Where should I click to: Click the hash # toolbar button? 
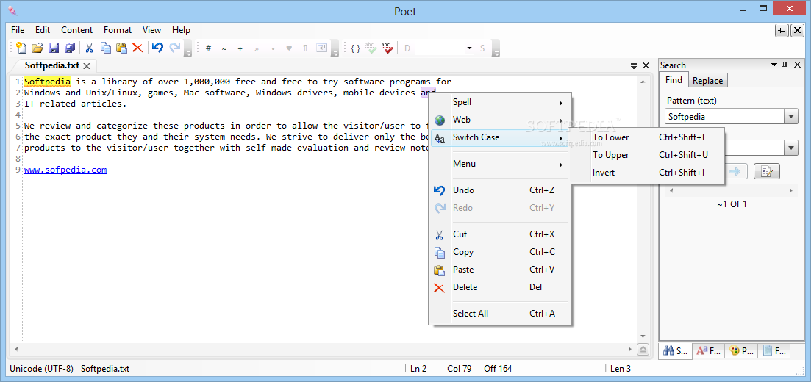(208, 48)
